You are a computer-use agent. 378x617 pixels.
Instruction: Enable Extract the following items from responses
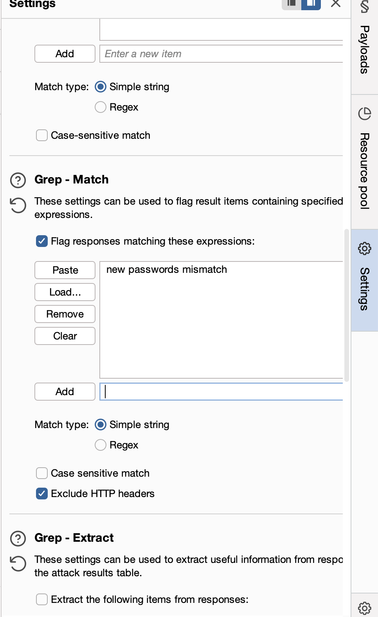(x=42, y=599)
